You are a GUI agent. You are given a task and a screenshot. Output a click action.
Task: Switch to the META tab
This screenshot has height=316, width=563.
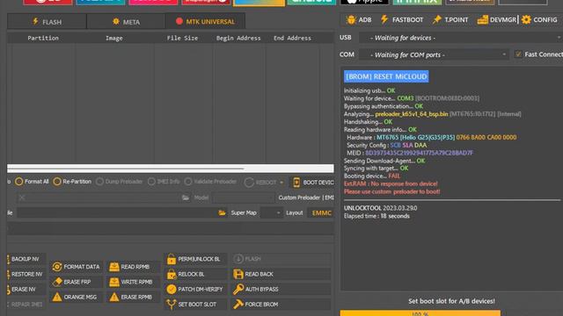point(126,22)
